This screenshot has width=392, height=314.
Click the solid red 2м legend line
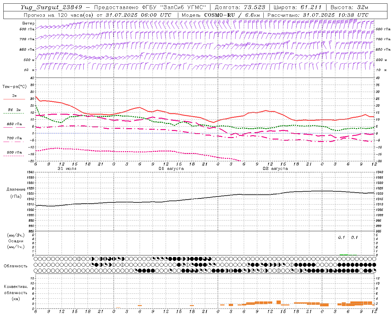click(x=14, y=99)
